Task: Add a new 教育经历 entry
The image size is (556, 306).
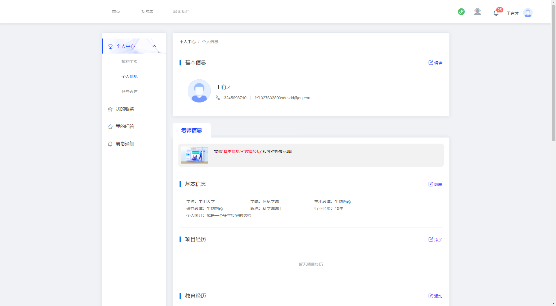Action: point(435,296)
